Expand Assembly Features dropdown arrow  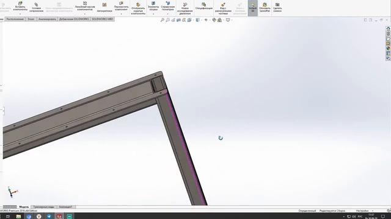(x=153, y=14)
